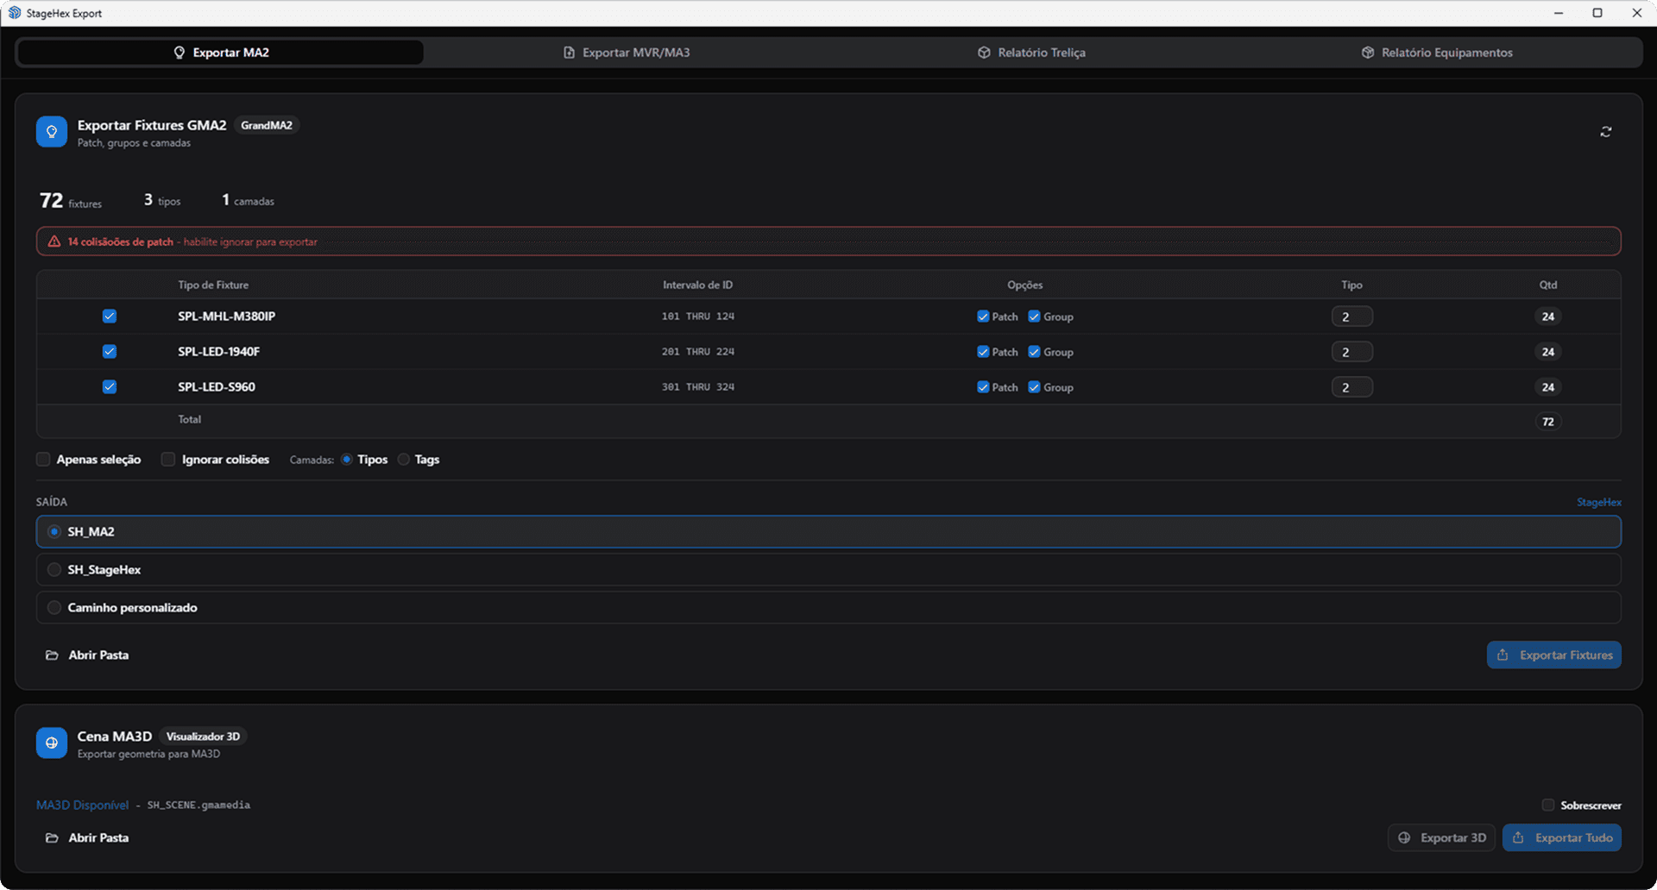Choose Caminho personalizado output
This screenshot has height=890, width=1657.
click(54, 607)
